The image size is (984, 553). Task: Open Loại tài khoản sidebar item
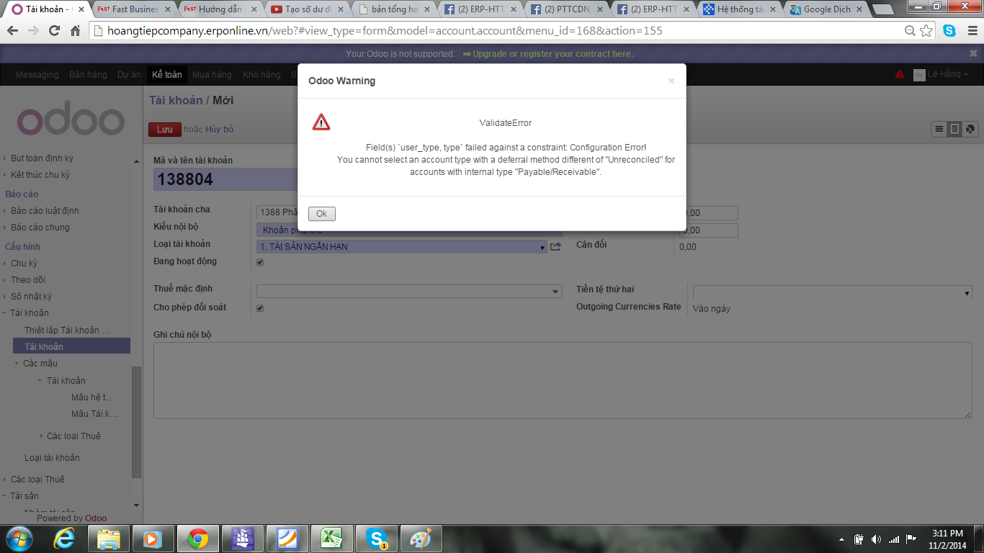[52, 458]
